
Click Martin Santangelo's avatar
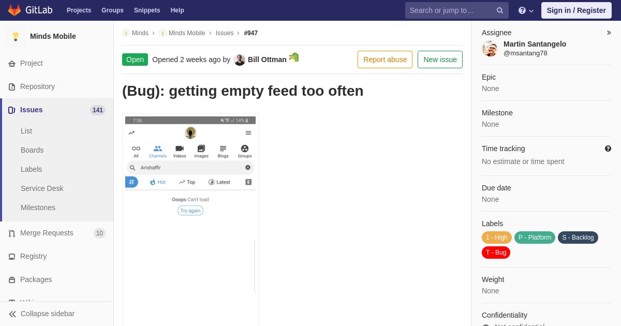click(x=490, y=49)
